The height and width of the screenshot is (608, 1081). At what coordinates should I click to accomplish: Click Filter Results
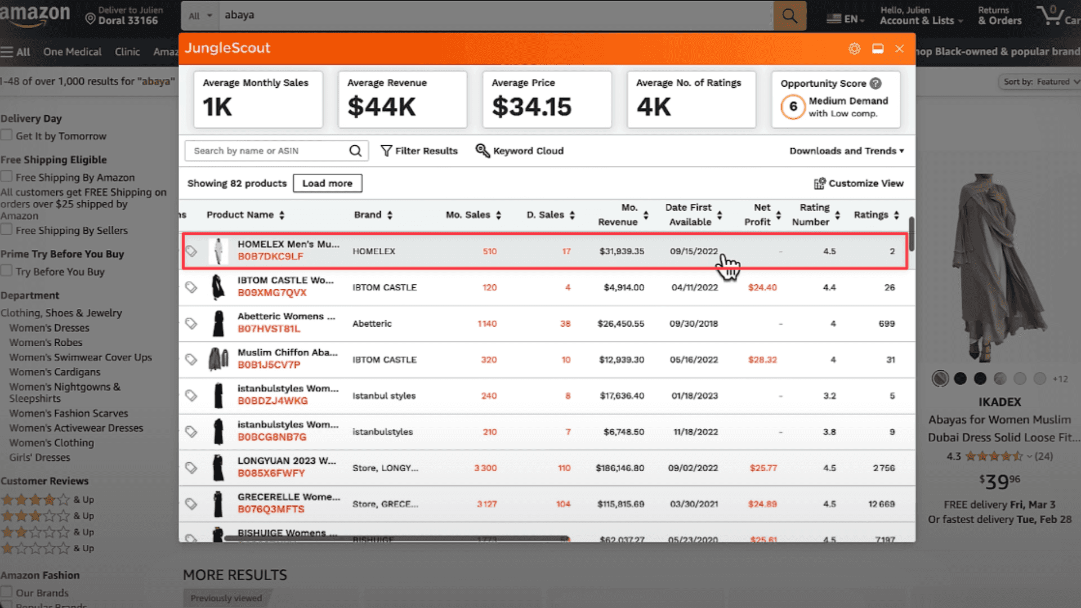click(419, 151)
